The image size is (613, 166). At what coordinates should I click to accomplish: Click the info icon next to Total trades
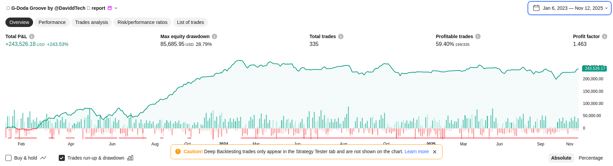point(341,36)
